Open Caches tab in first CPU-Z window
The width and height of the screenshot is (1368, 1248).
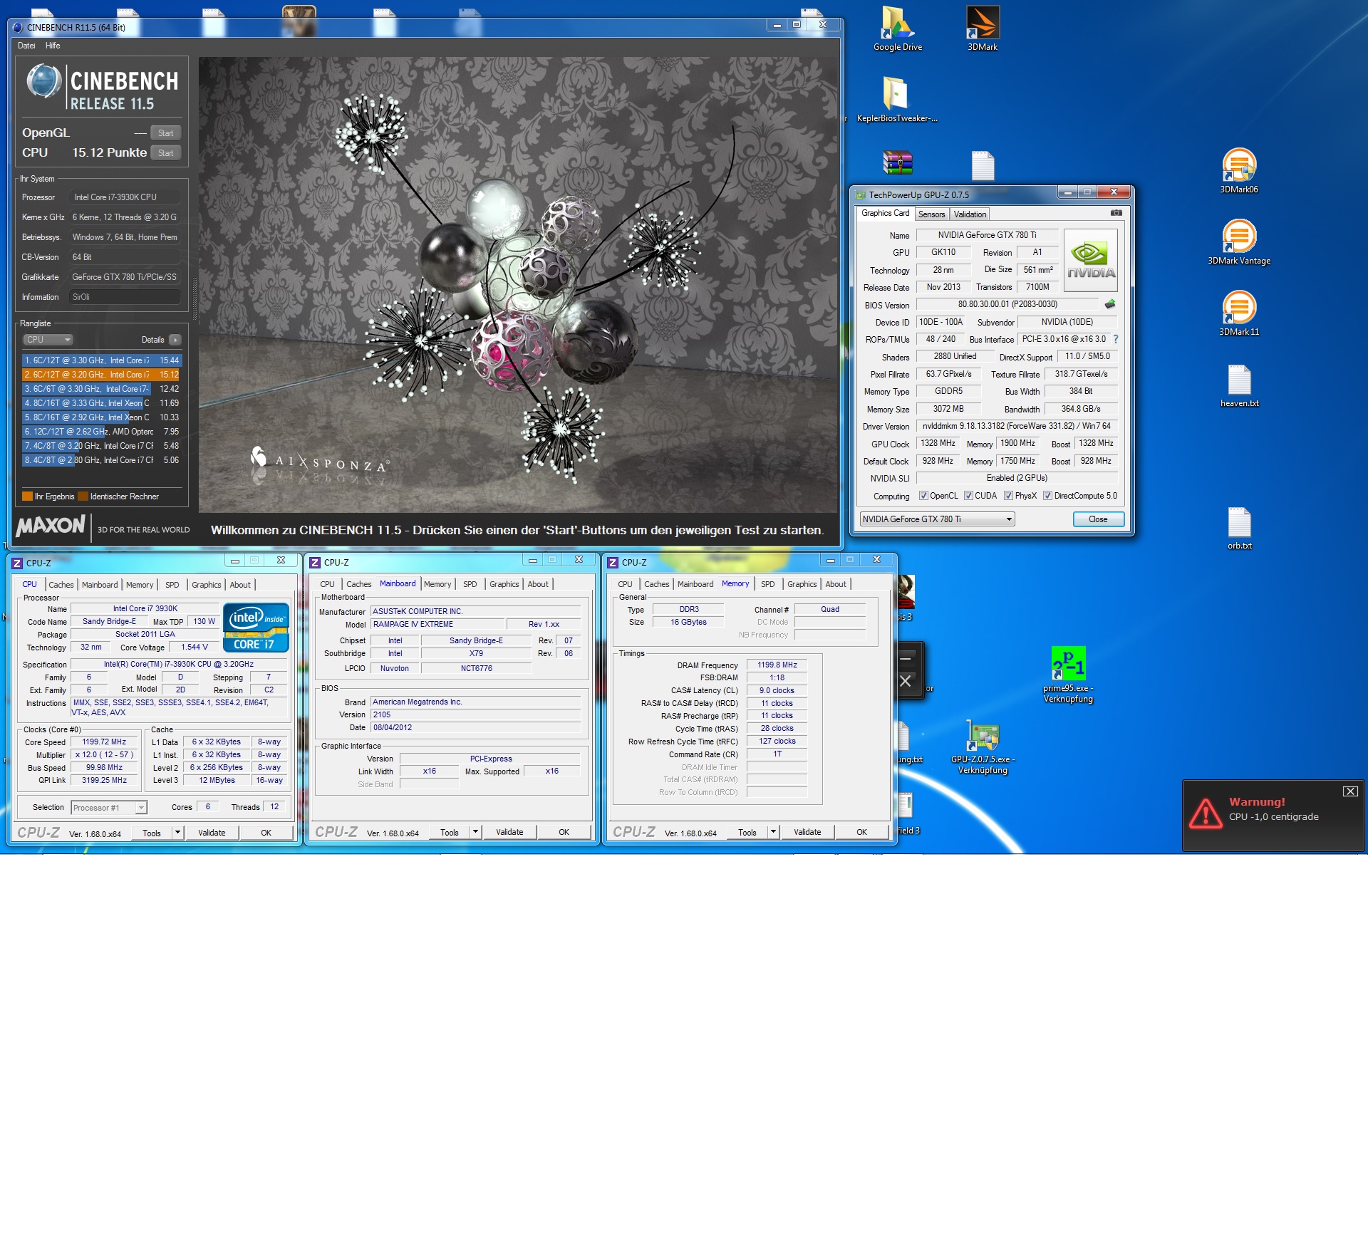(61, 585)
